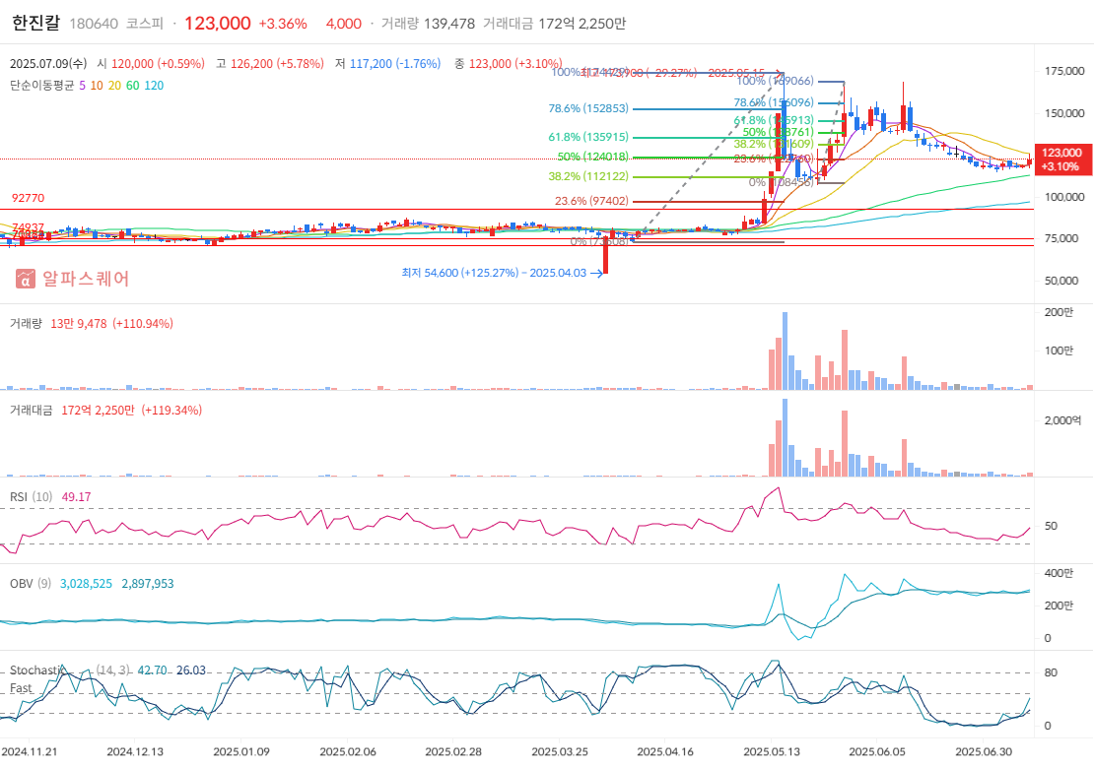Click 2,000억 on the trading value axis
The height and width of the screenshot is (766, 1094).
pos(1062,420)
